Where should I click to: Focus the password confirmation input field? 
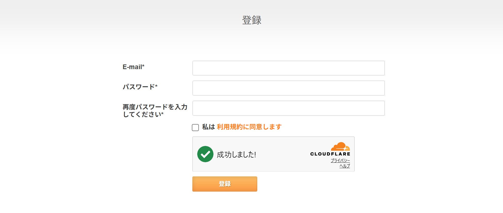tap(288, 108)
